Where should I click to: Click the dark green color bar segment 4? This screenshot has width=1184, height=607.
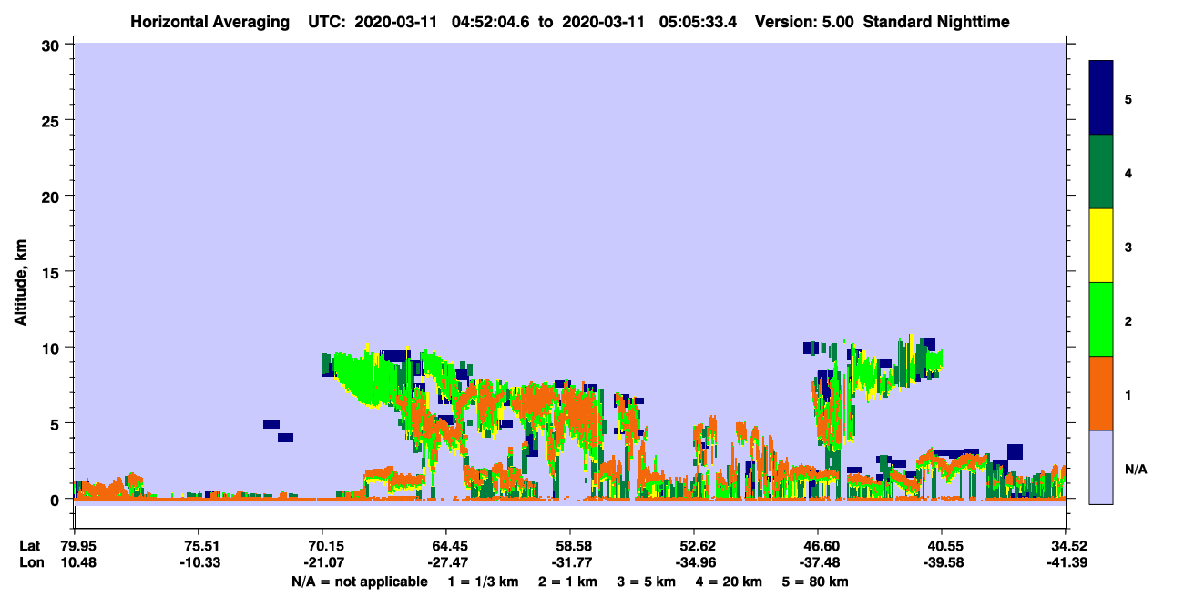click(1101, 172)
